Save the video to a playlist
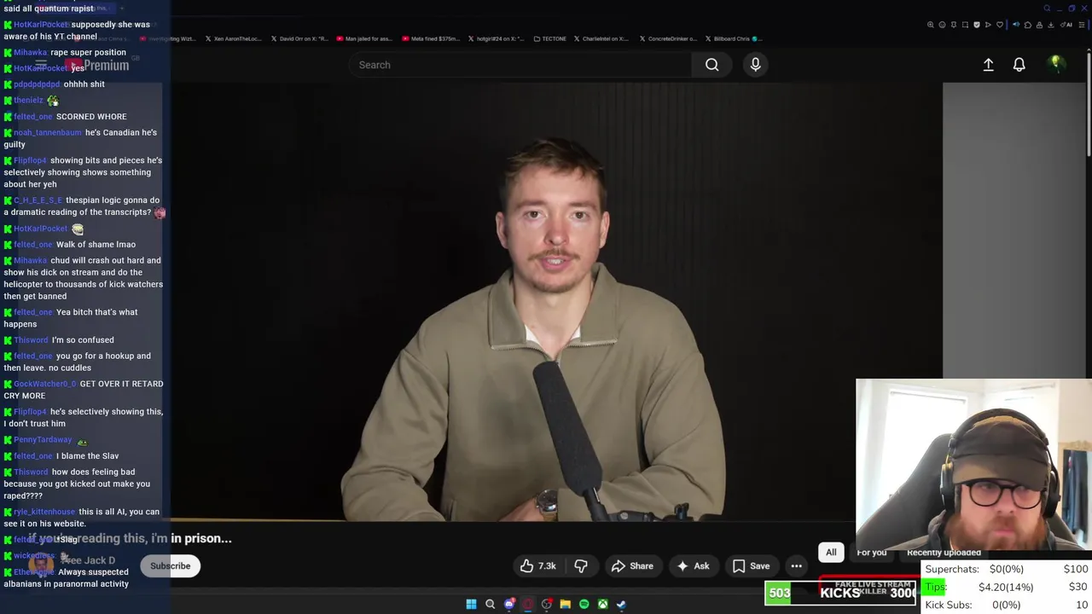This screenshot has width=1092, height=614. point(751,565)
